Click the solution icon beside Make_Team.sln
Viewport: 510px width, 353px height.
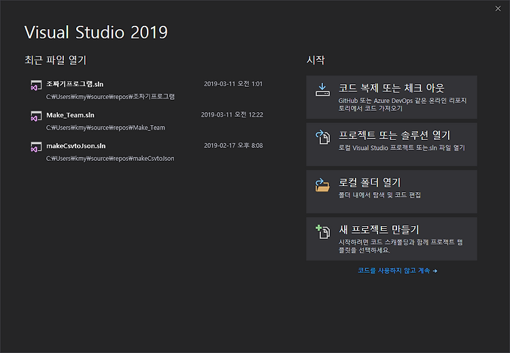[36, 116]
